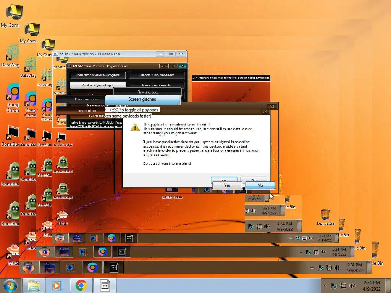Select the Recycle Bin icon with full label
Viewport: 391px width, 293px height.
tap(325, 217)
